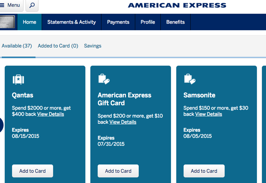Image resolution: width=266 pixels, height=183 pixels.
Task: View Details of the Samsonite offer
Action: (x=208, y=114)
